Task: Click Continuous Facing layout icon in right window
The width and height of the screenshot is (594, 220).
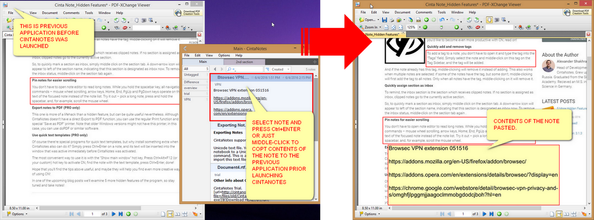Action: (574, 214)
